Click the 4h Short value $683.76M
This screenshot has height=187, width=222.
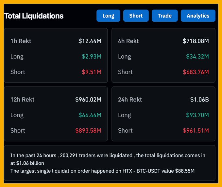tap(196, 72)
